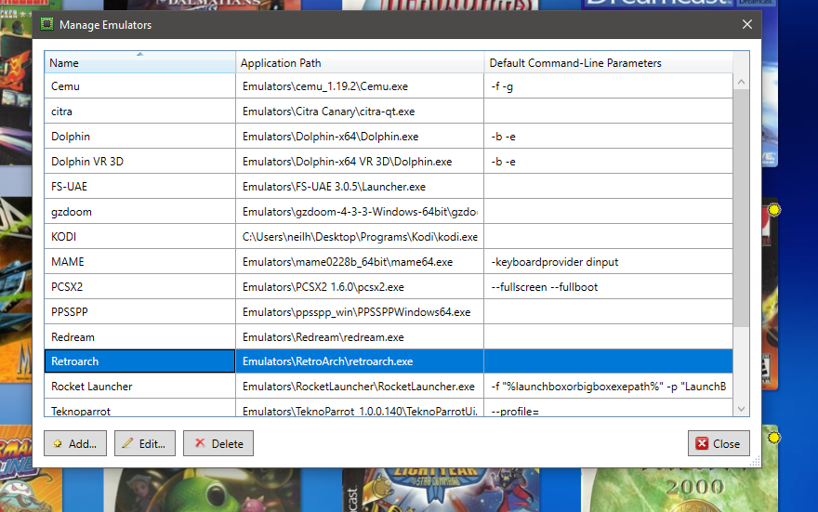
Task: Click path Emulators\mame0228b_64bit\mame64.exe
Action: (348, 262)
